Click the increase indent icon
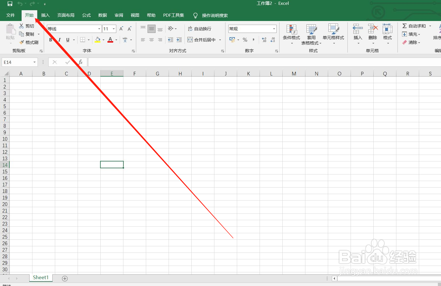 (x=179, y=40)
